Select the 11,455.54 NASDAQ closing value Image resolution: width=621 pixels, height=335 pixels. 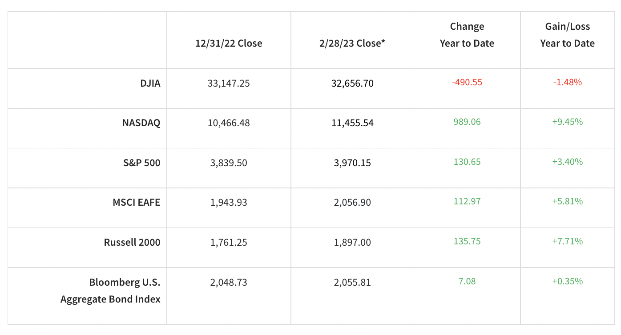click(x=352, y=123)
